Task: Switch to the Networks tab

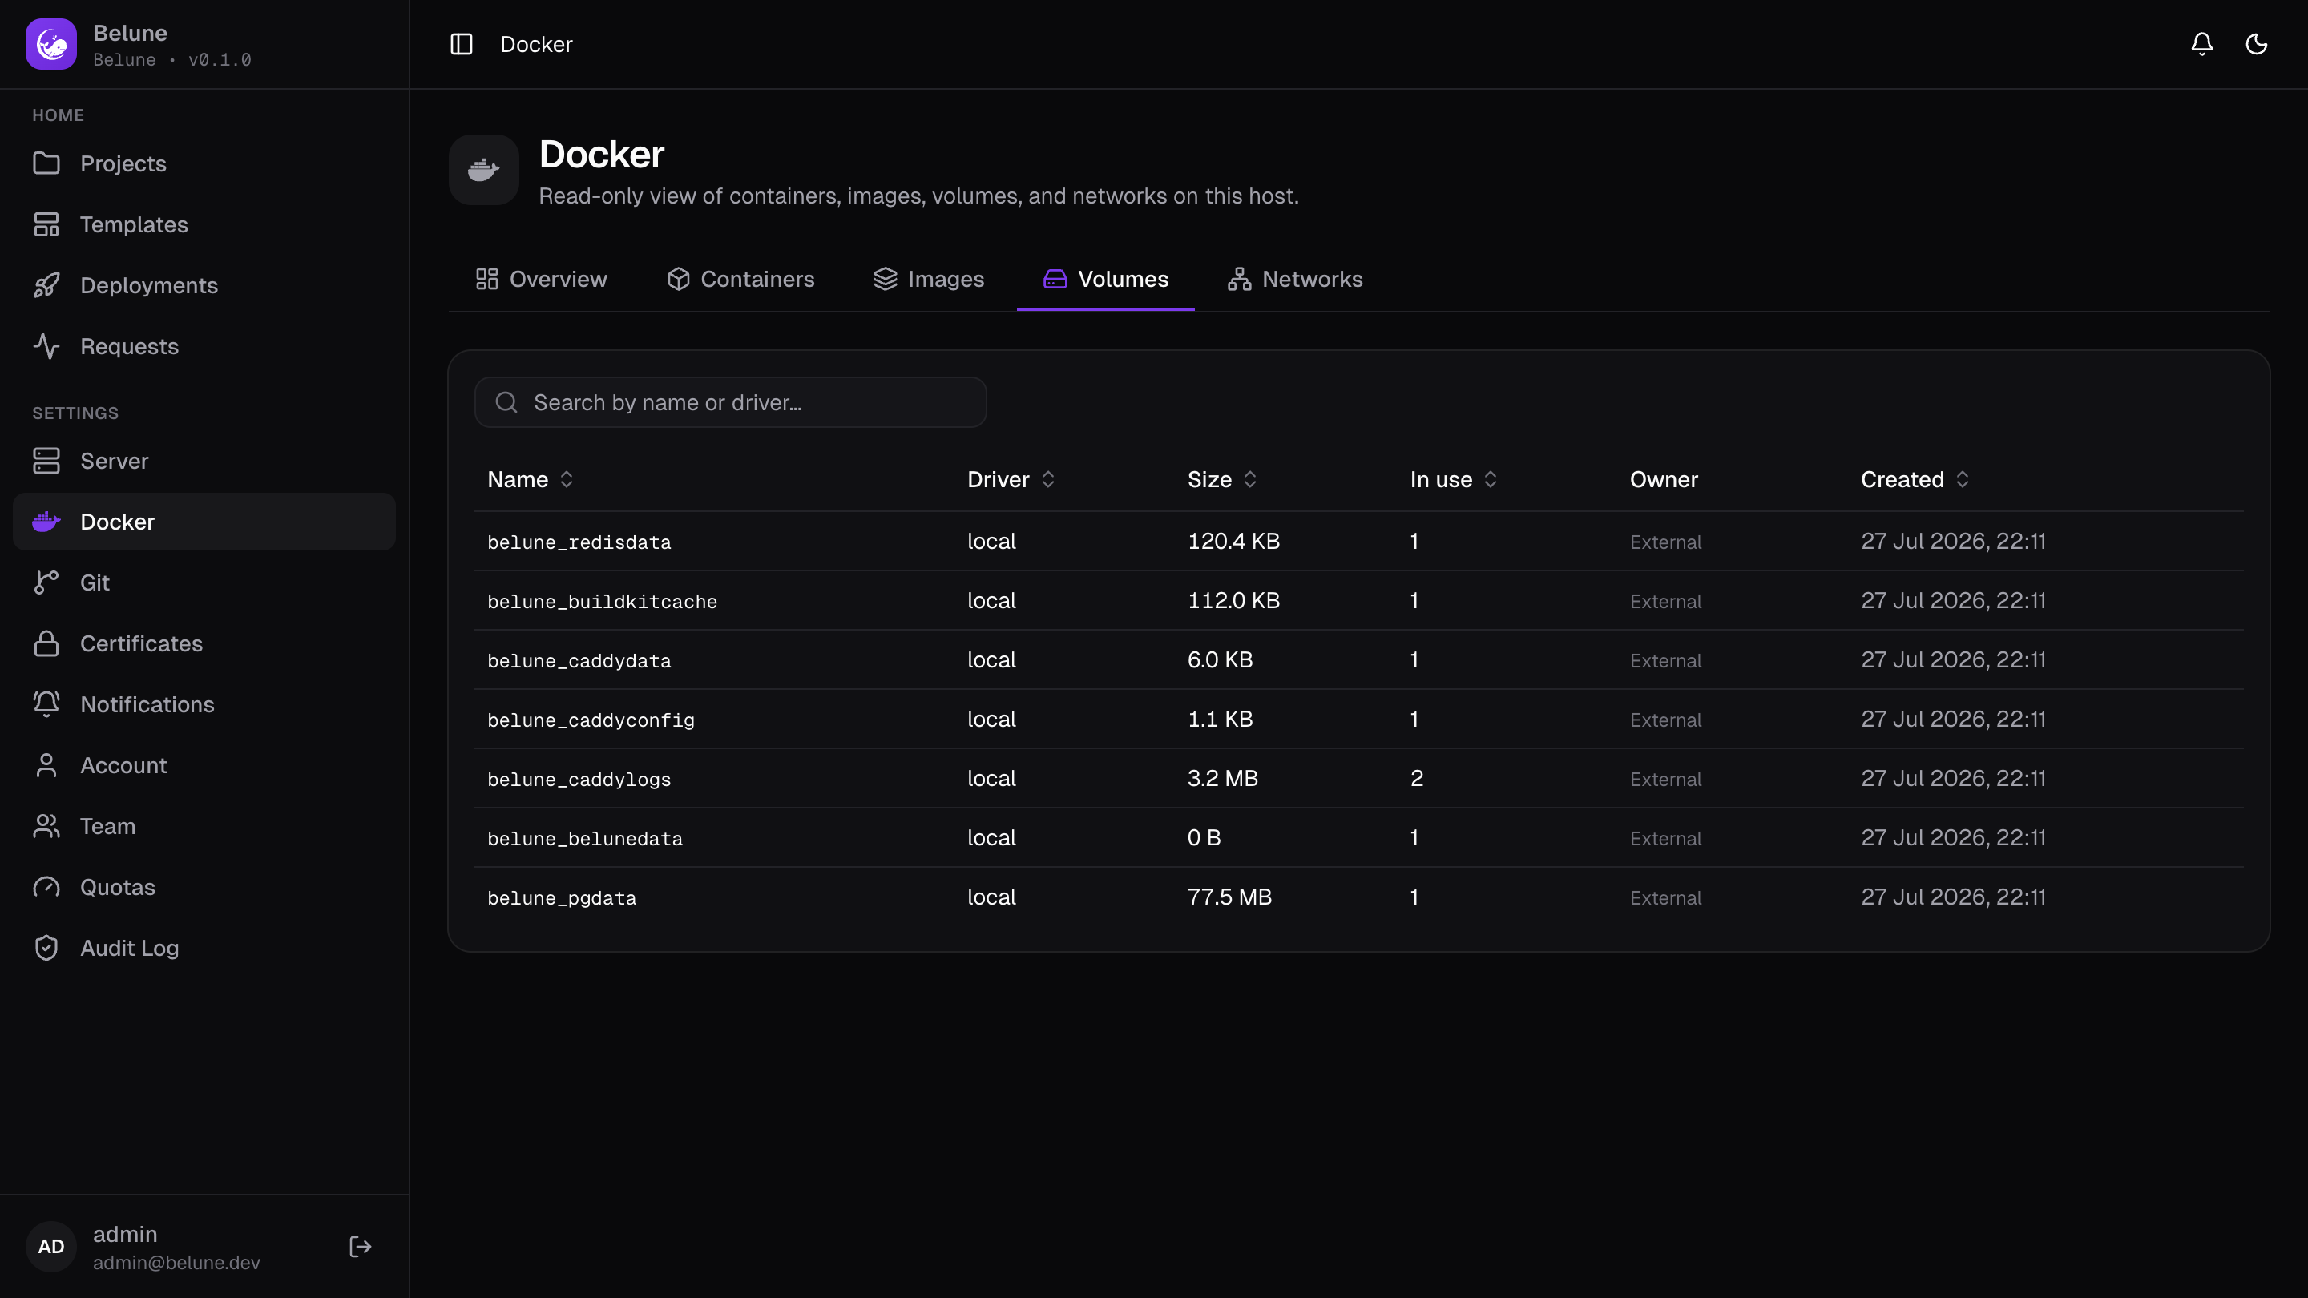Action: click(x=1296, y=279)
